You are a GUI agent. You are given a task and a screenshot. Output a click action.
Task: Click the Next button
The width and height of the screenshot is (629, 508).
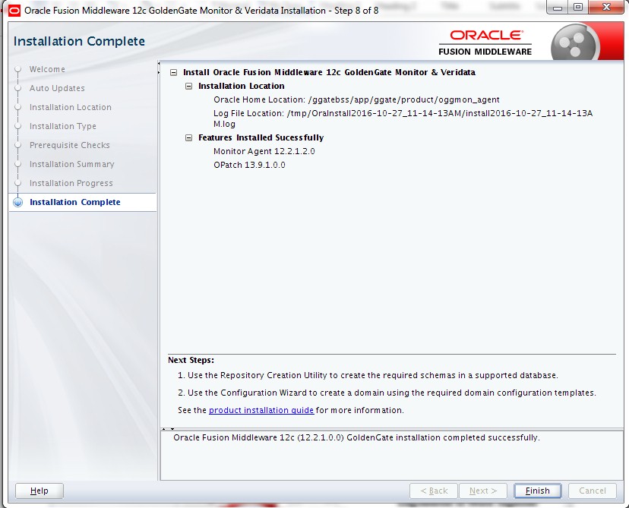click(x=483, y=491)
